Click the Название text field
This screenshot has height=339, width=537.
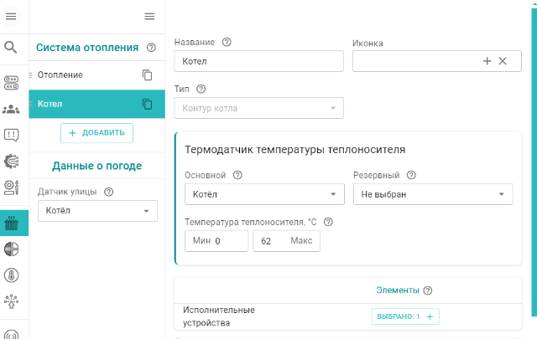(258, 61)
